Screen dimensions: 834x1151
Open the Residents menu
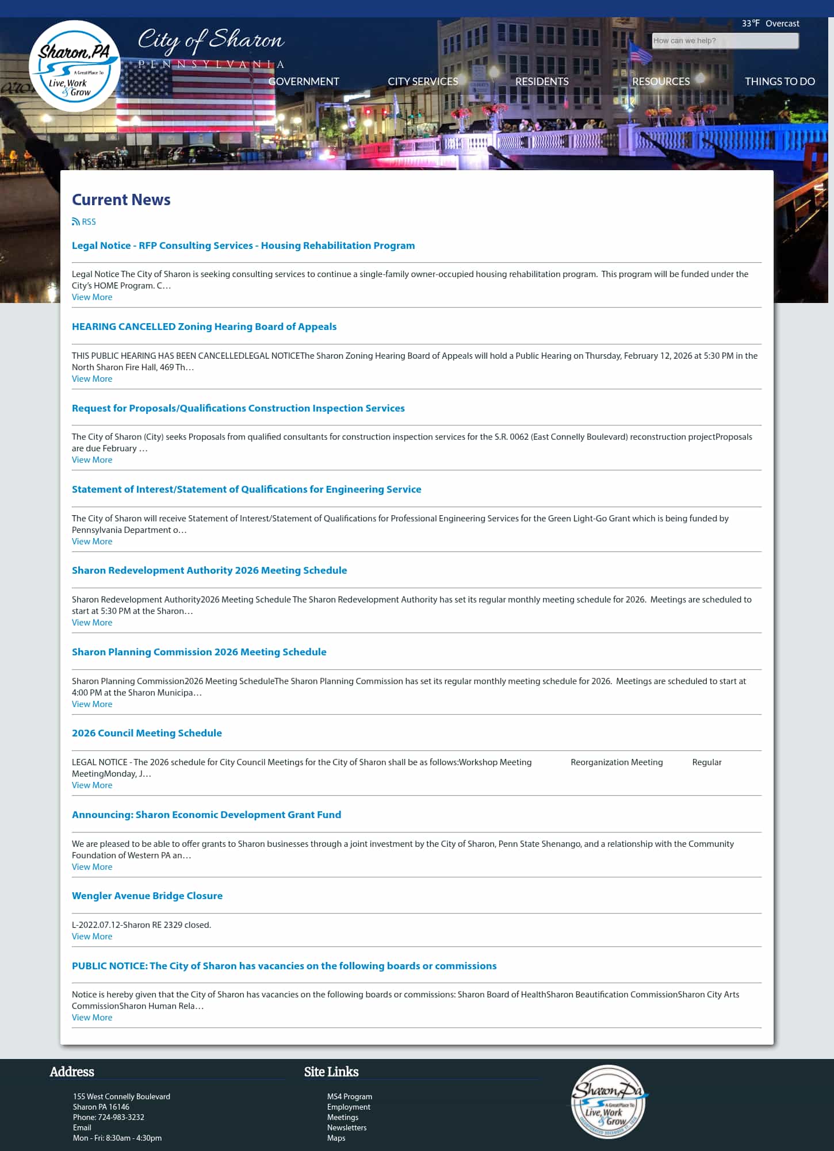[542, 82]
